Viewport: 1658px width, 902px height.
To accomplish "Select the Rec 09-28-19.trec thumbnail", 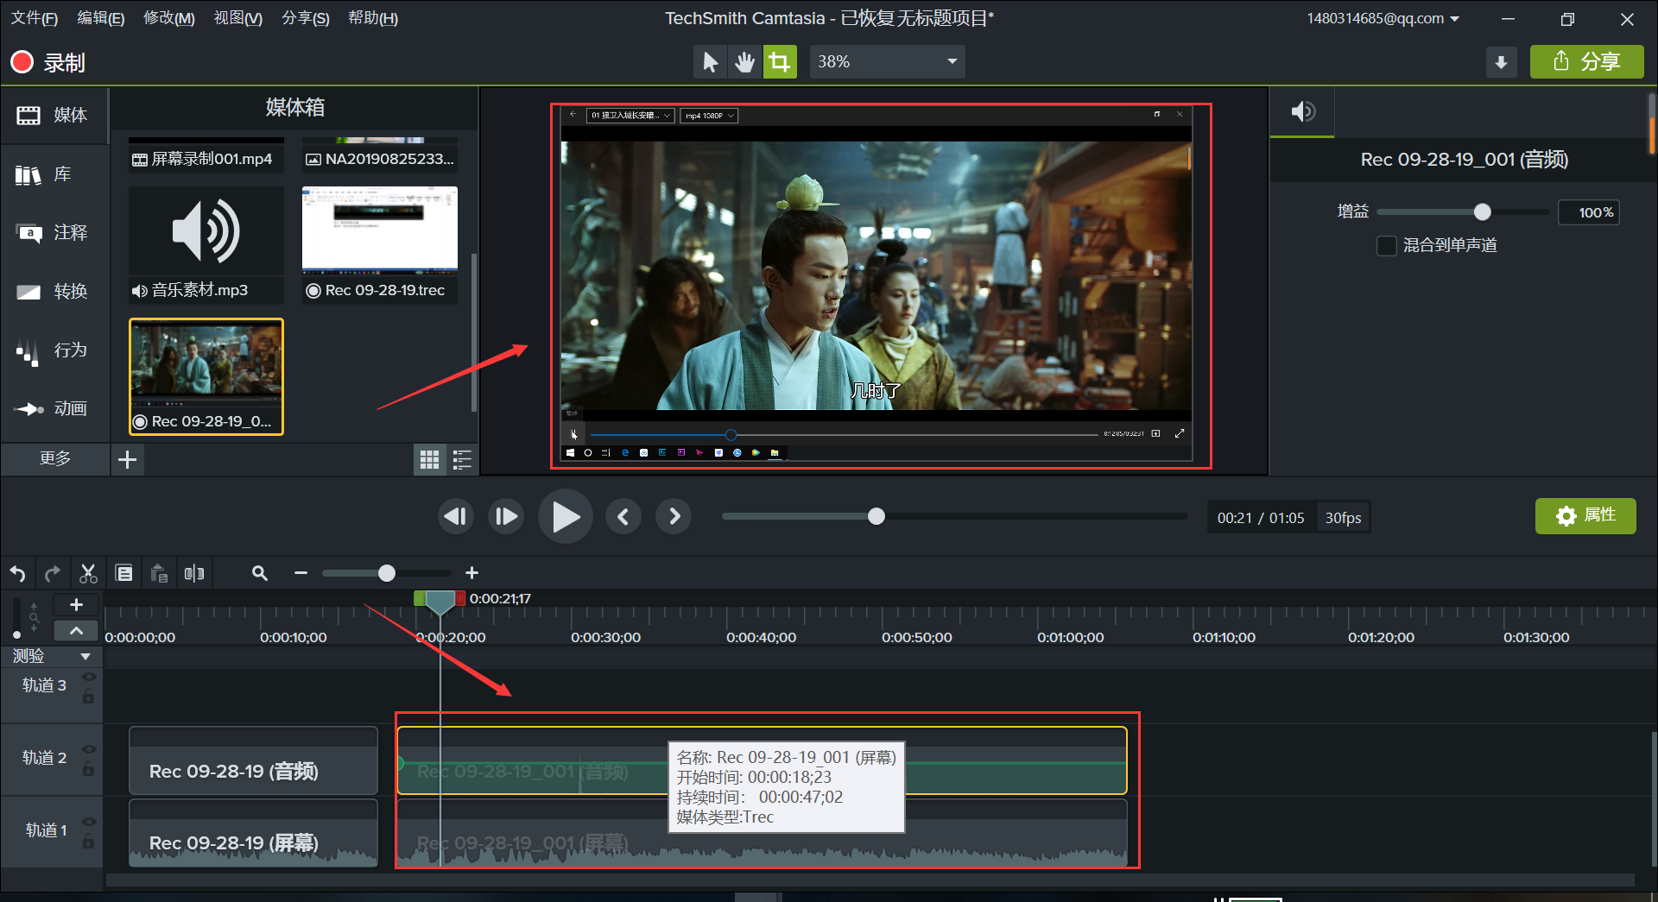I will coord(380,245).
